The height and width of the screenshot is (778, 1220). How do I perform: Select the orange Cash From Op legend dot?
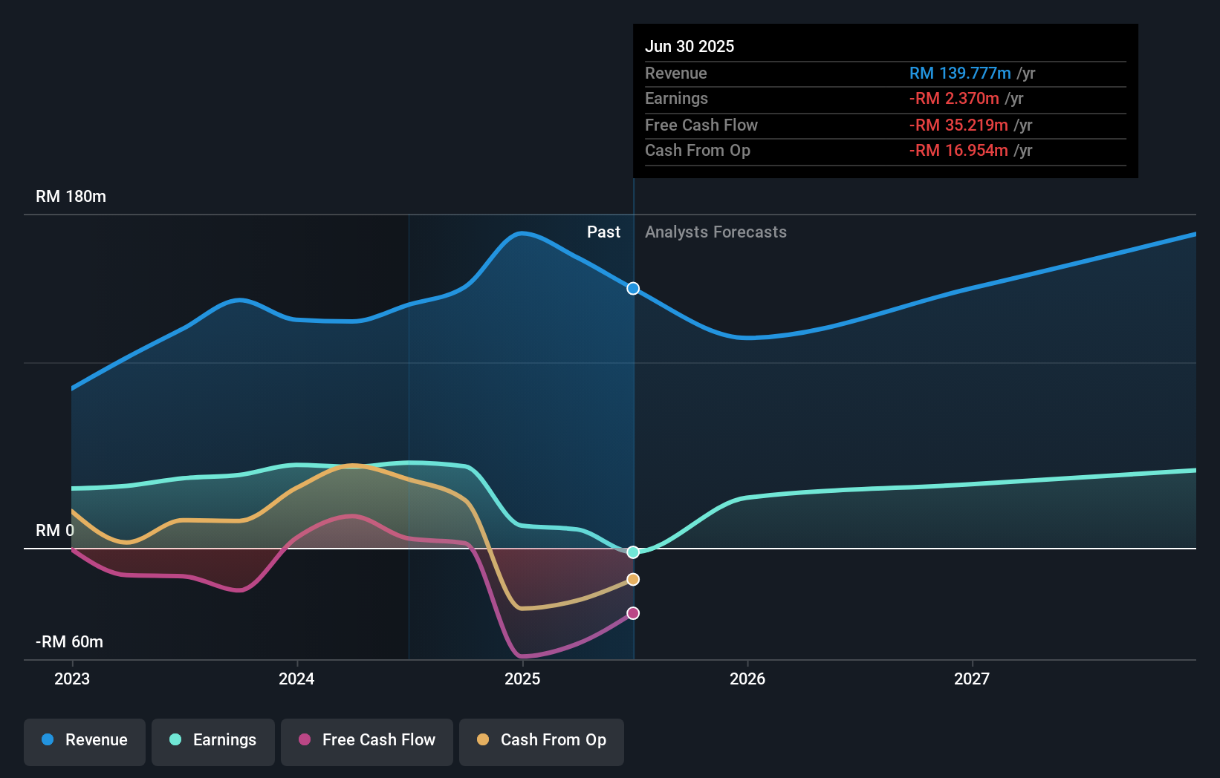(x=483, y=740)
